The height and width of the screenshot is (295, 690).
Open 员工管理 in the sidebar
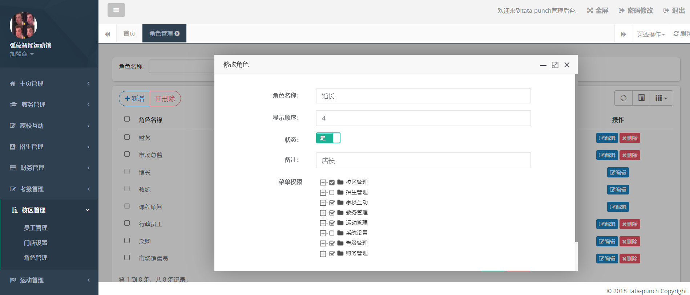[x=36, y=228]
